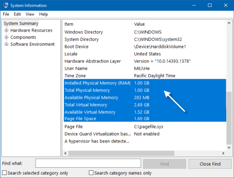The image size is (234, 178).
Task: Click the System Information app icon in title bar
Action: [x=6, y=6]
